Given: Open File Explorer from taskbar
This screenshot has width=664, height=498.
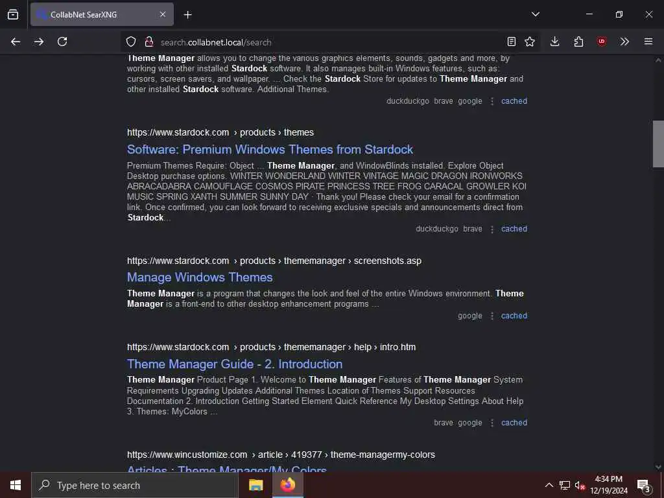Looking at the screenshot, I should [x=255, y=485].
